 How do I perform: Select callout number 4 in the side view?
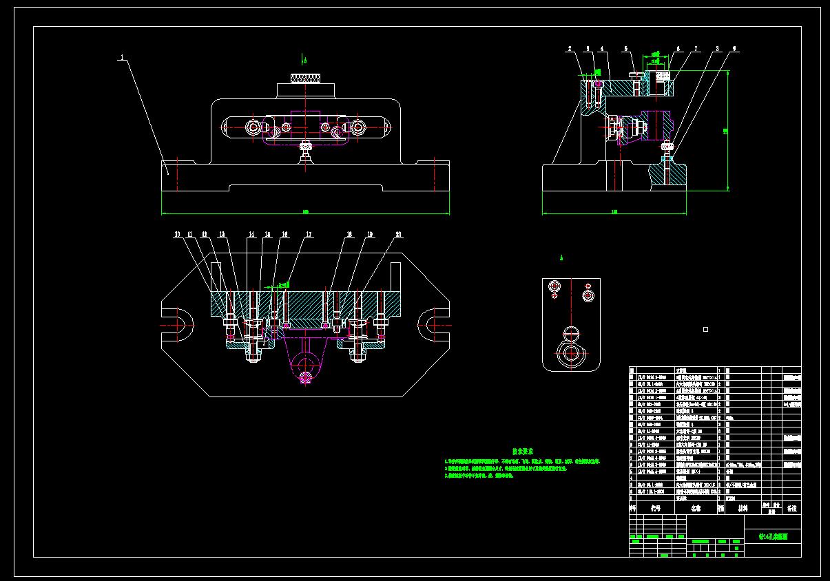(x=602, y=49)
